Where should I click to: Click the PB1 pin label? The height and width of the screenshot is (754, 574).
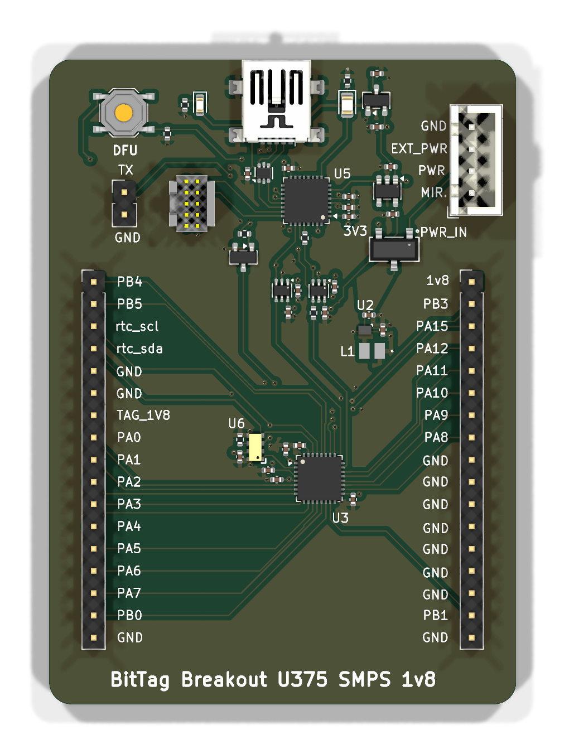pos(436,615)
